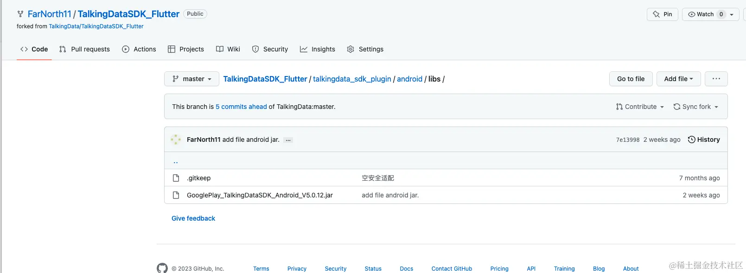Click Give feedback link

[x=193, y=218]
